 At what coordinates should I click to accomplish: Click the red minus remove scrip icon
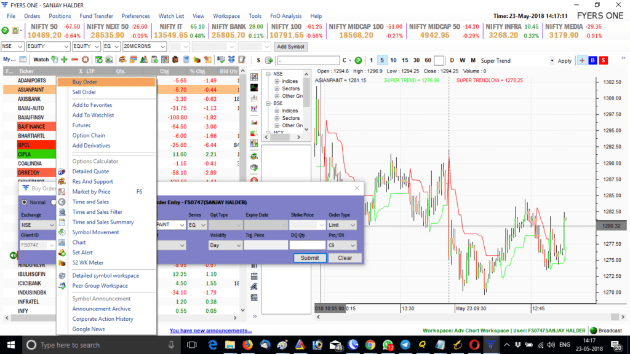click(x=74, y=58)
